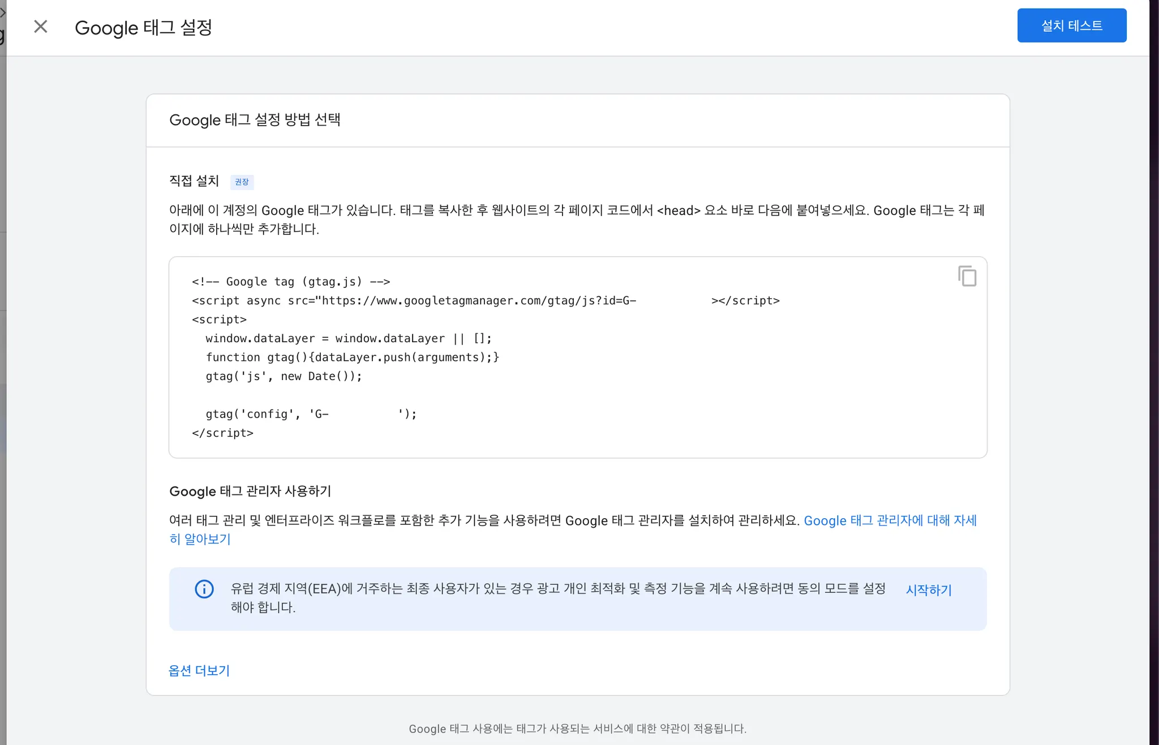The image size is (1159, 745).
Task: Open the 시작하기 link for consent mode
Action: pos(929,590)
